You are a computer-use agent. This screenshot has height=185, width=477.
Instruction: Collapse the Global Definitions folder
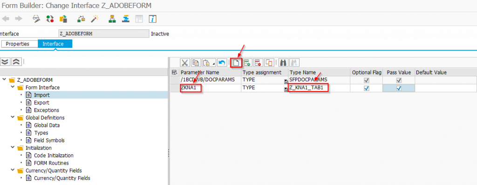(13, 118)
